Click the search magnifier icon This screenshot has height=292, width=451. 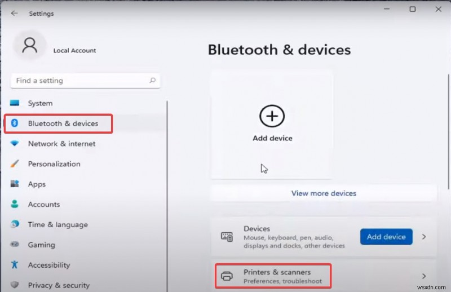click(x=152, y=81)
